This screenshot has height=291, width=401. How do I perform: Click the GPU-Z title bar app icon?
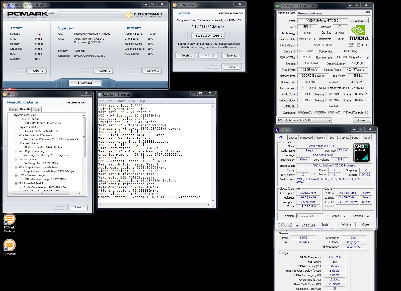[278, 6]
